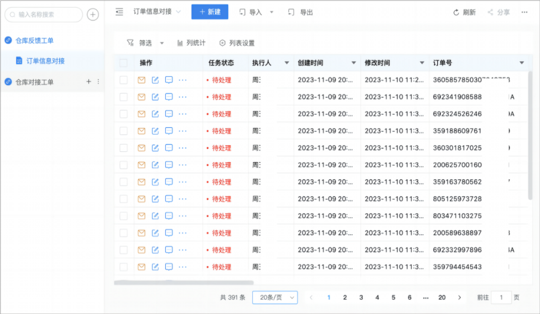The image size is (540, 314).
Task: Go to page 3
Action: click(361, 297)
